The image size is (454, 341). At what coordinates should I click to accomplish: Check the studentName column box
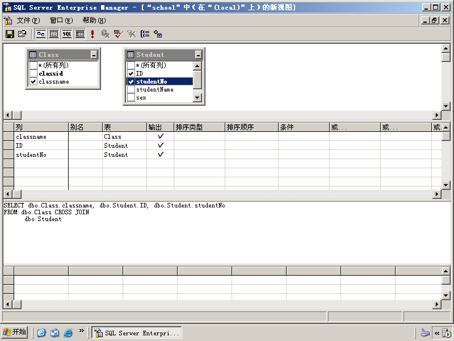click(x=131, y=90)
